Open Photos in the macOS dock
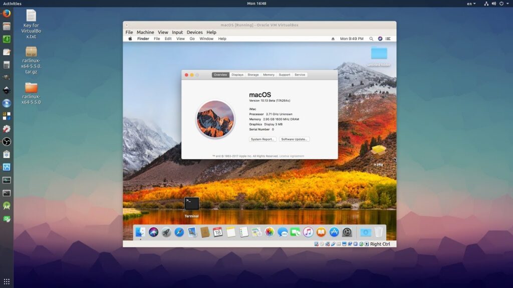Screen dimensions: 513x288 tap(269, 232)
